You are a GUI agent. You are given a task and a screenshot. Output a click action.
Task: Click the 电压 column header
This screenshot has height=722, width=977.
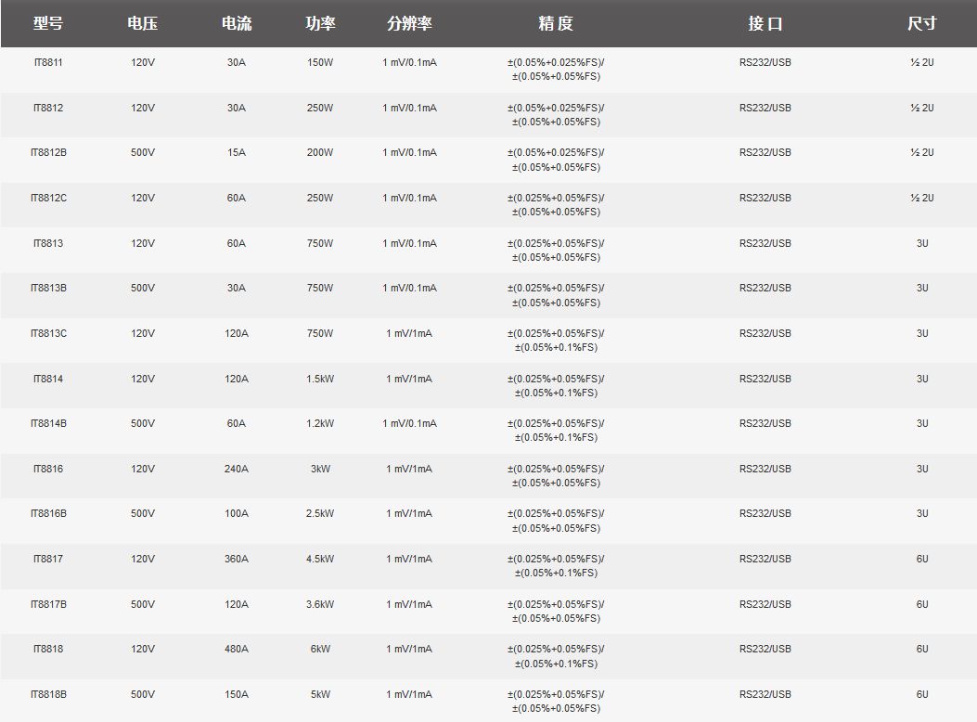143,23
